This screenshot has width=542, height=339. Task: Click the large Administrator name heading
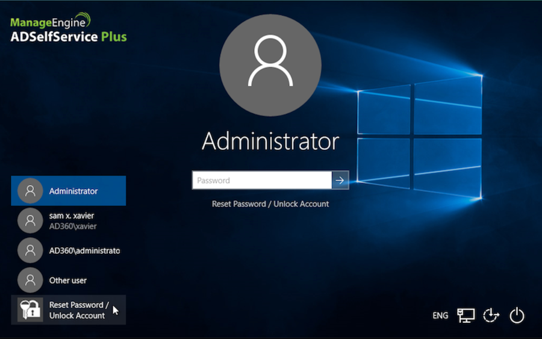click(270, 142)
